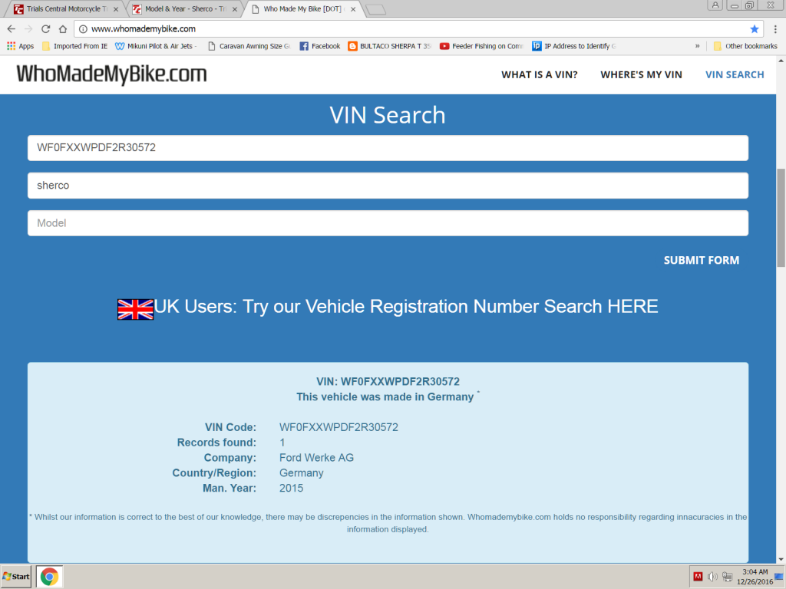786x589 pixels.
Task: Open the Chrome three-dot menu
Action: 775,29
